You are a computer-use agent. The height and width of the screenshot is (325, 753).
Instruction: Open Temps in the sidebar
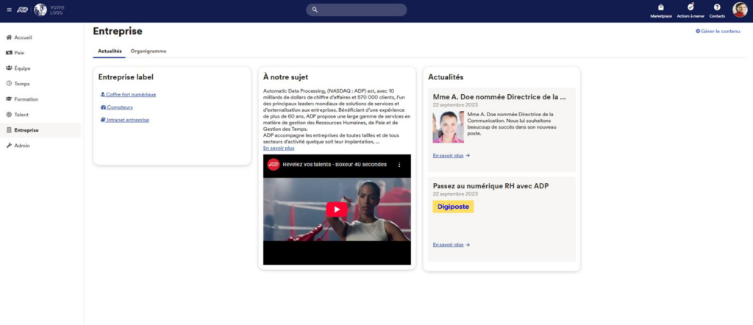coord(22,84)
